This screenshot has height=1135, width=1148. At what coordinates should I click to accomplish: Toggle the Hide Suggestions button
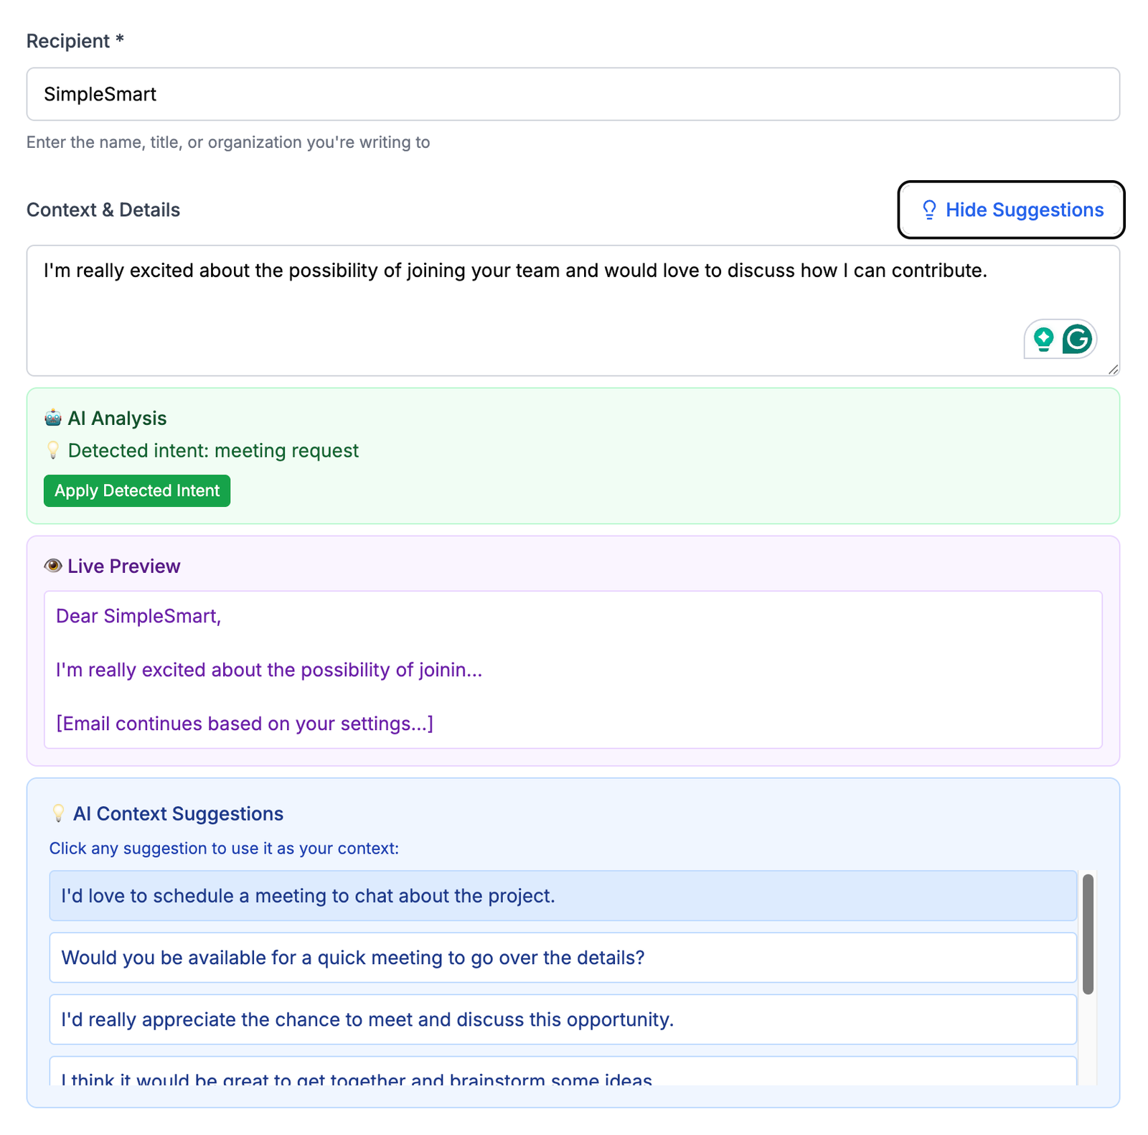tap(1010, 210)
